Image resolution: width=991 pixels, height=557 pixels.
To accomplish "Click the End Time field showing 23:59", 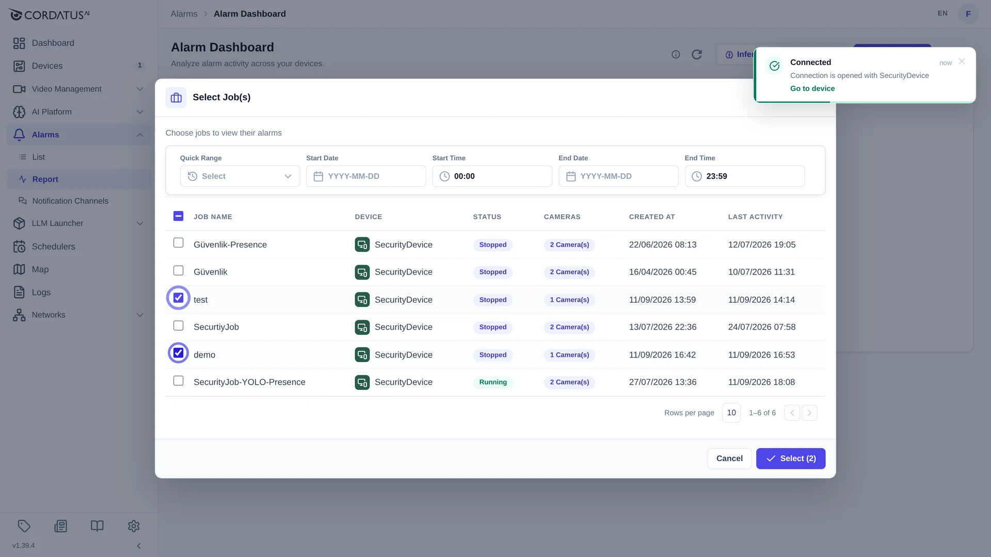I will [x=745, y=176].
